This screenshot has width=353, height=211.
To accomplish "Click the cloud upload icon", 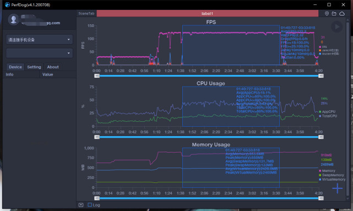I will (342, 14).
